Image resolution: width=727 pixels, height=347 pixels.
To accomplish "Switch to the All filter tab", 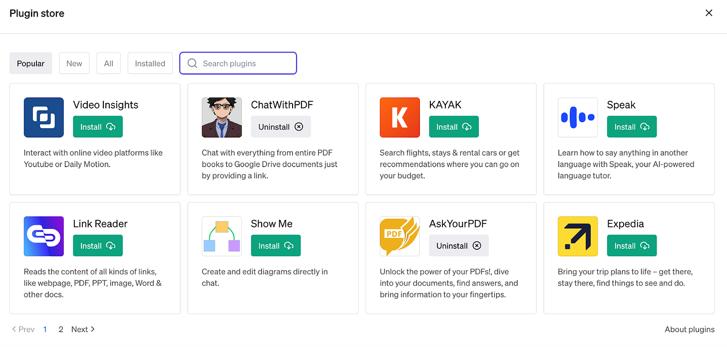I will point(109,63).
